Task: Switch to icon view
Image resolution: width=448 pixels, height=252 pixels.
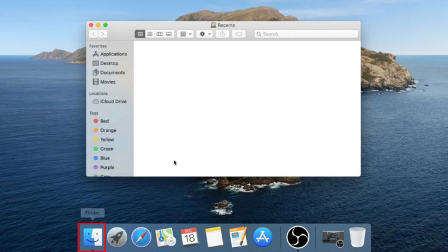Action: [140, 34]
